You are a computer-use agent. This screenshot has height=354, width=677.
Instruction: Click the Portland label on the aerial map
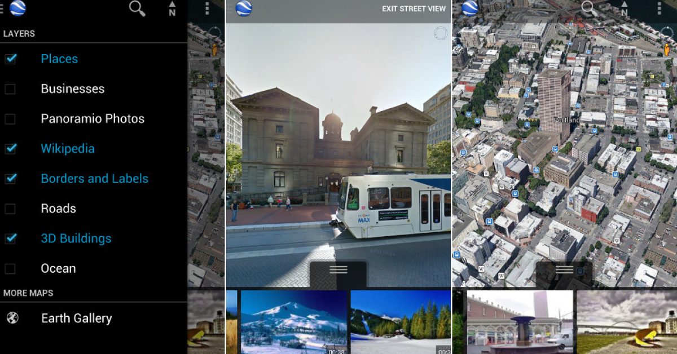[x=566, y=120]
